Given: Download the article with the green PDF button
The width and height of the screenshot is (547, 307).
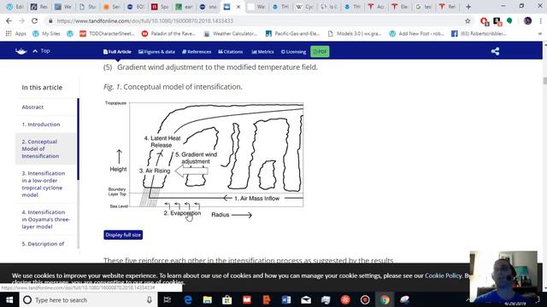Looking at the screenshot, I should coord(320,51).
